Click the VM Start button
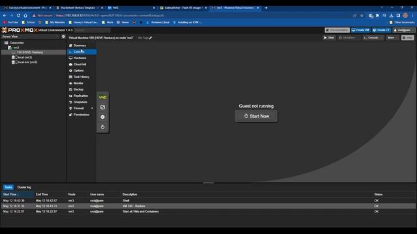 tap(329, 38)
